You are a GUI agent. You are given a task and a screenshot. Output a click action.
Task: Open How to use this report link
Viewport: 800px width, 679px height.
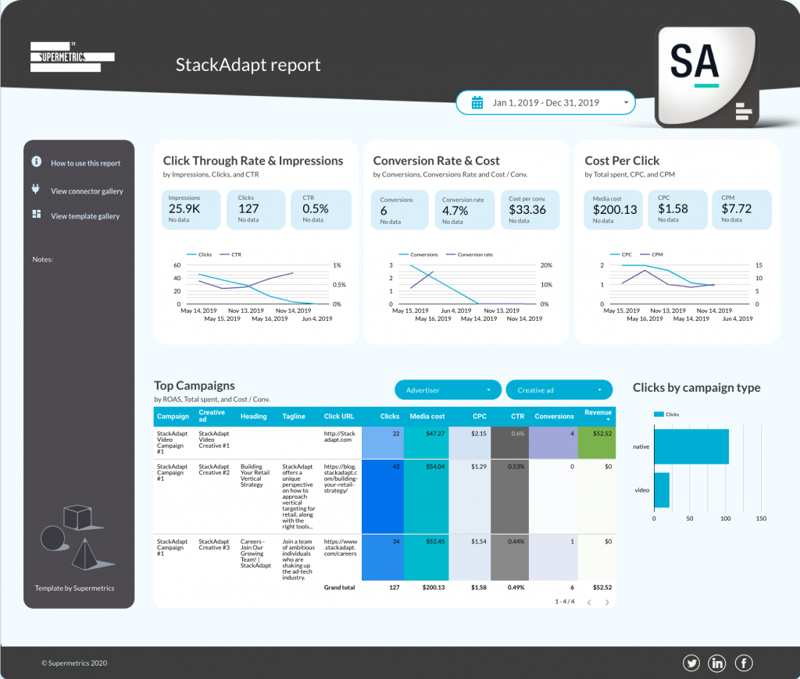(x=86, y=163)
